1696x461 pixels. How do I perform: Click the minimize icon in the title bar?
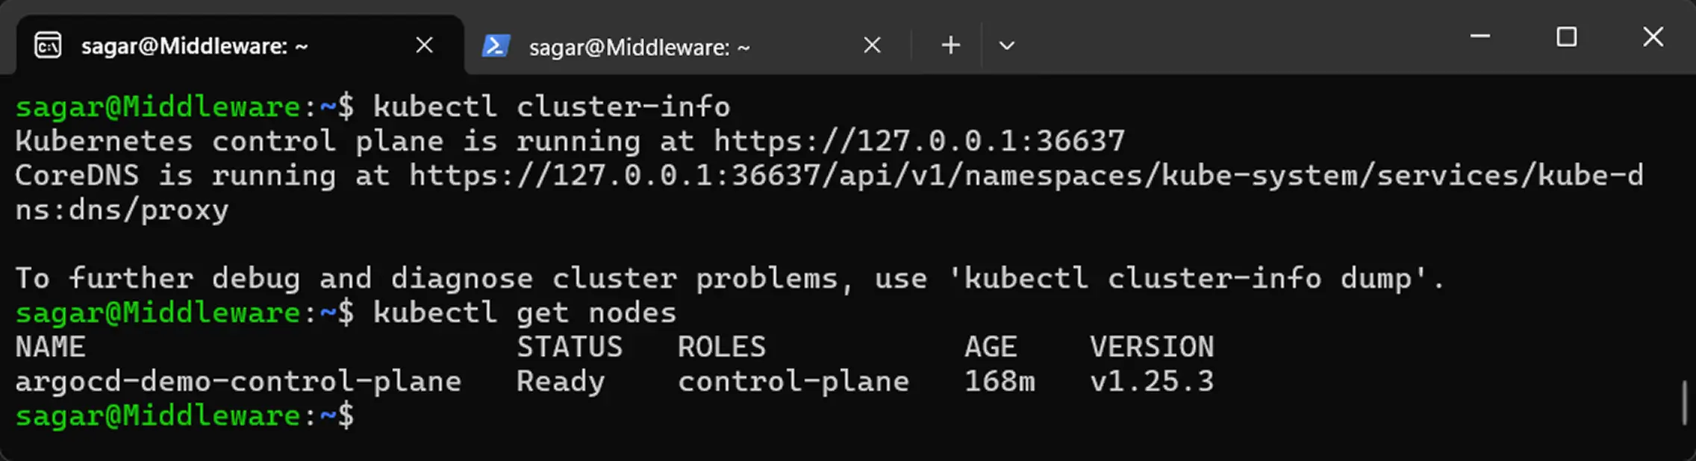click(x=1479, y=37)
